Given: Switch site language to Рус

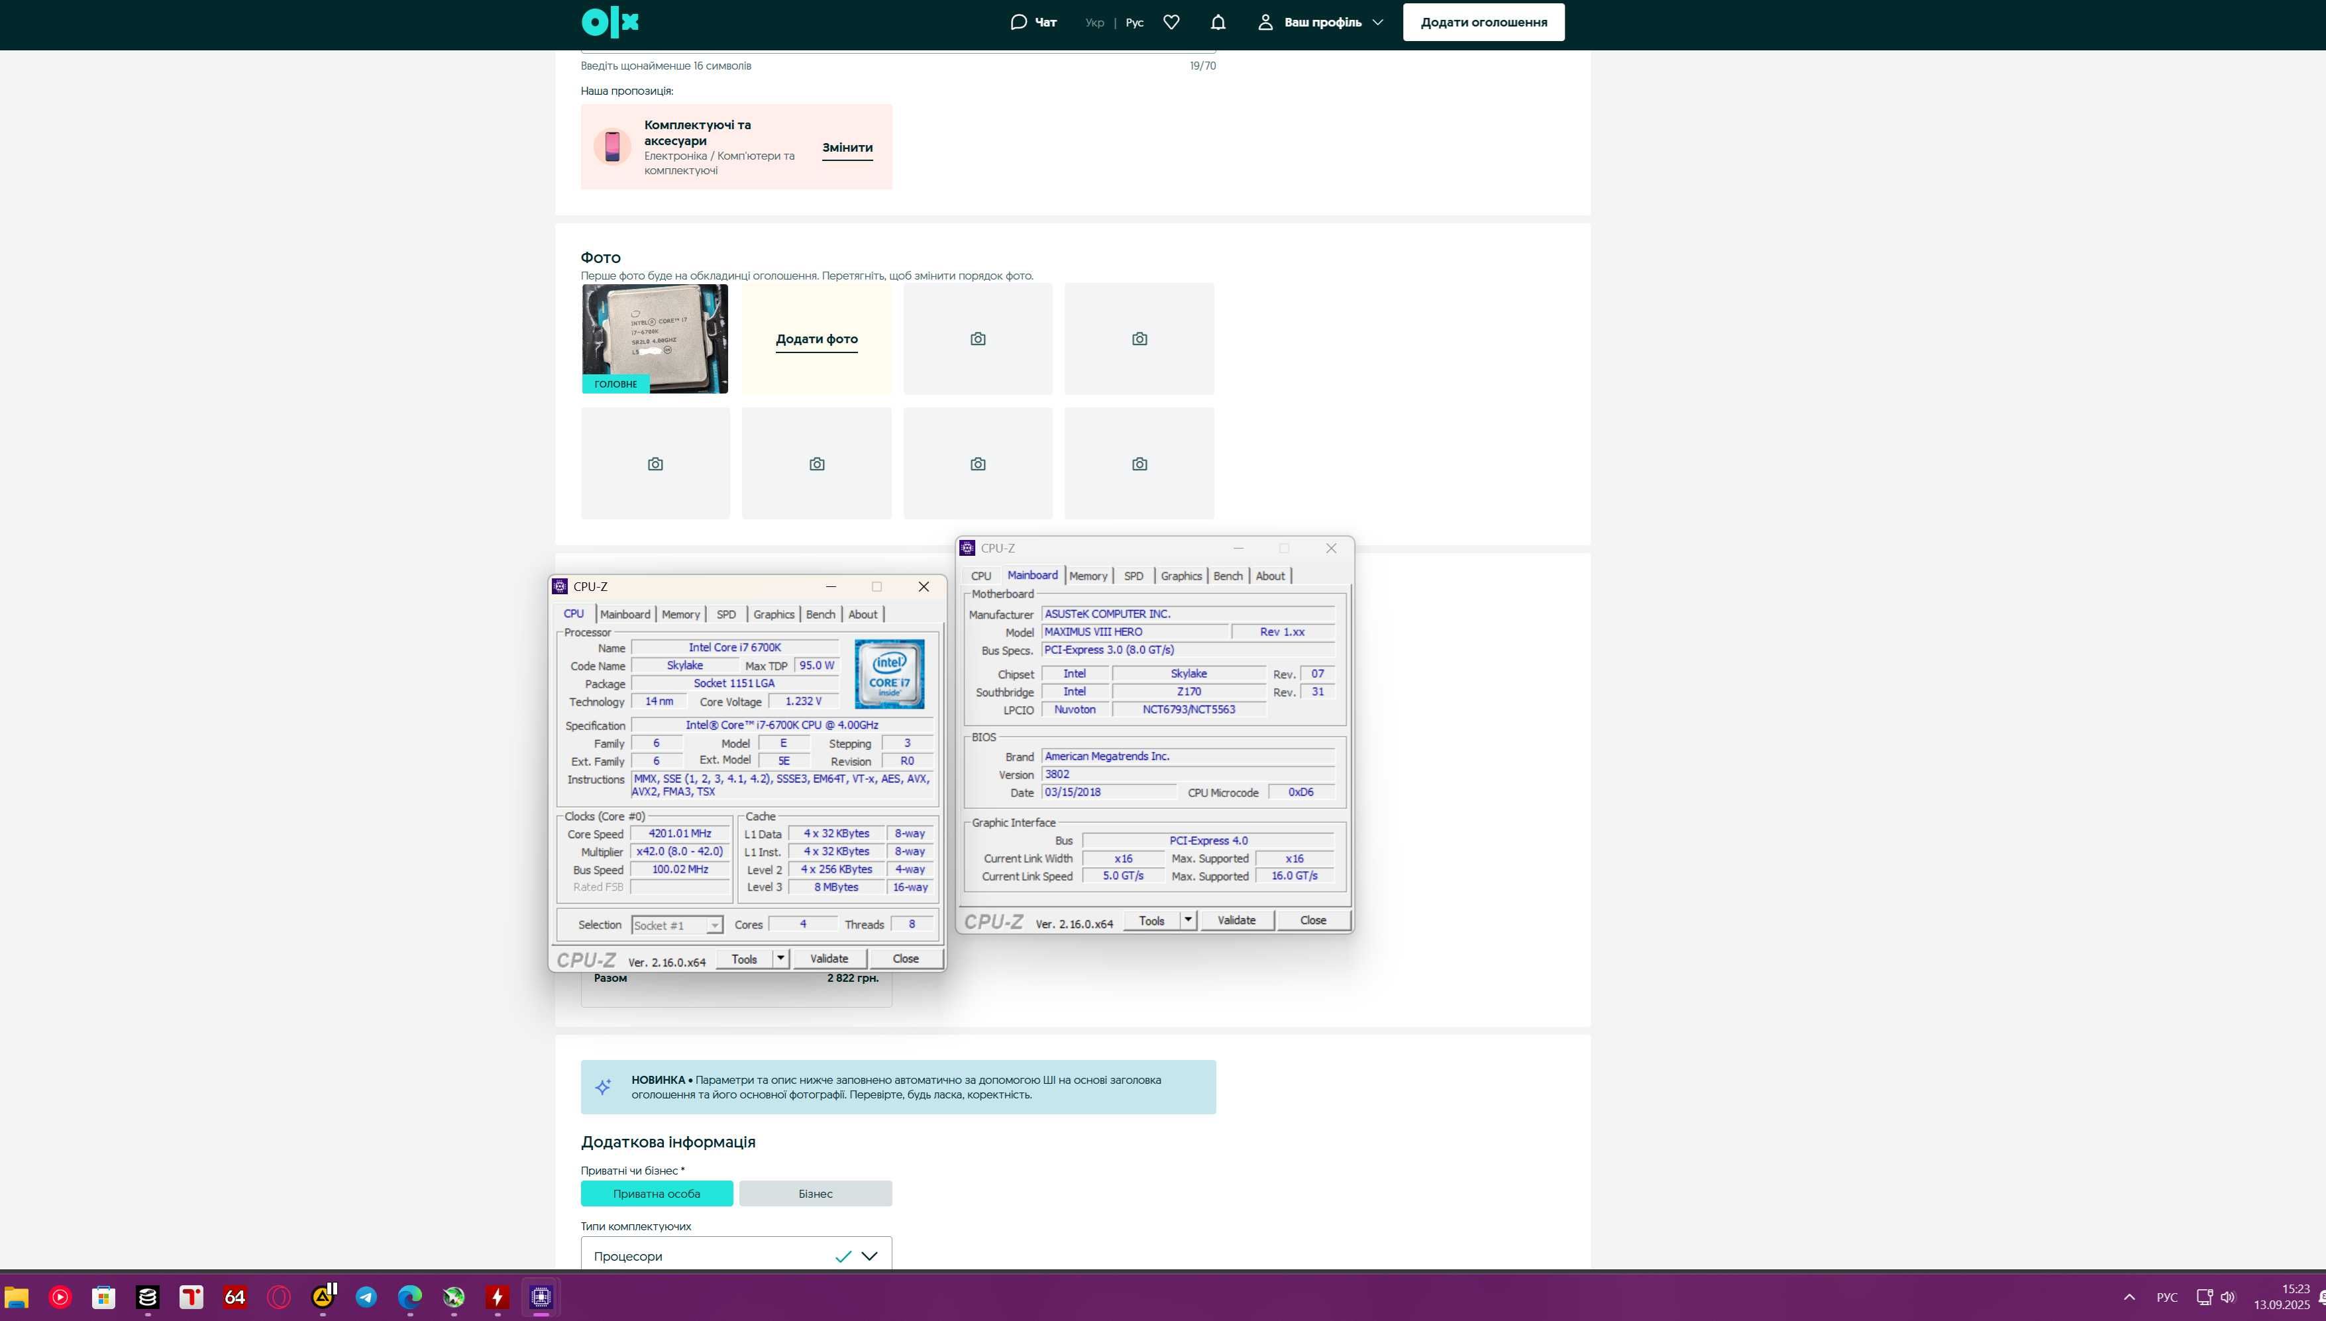Looking at the screenshot, I should [x=1134, y=23].
